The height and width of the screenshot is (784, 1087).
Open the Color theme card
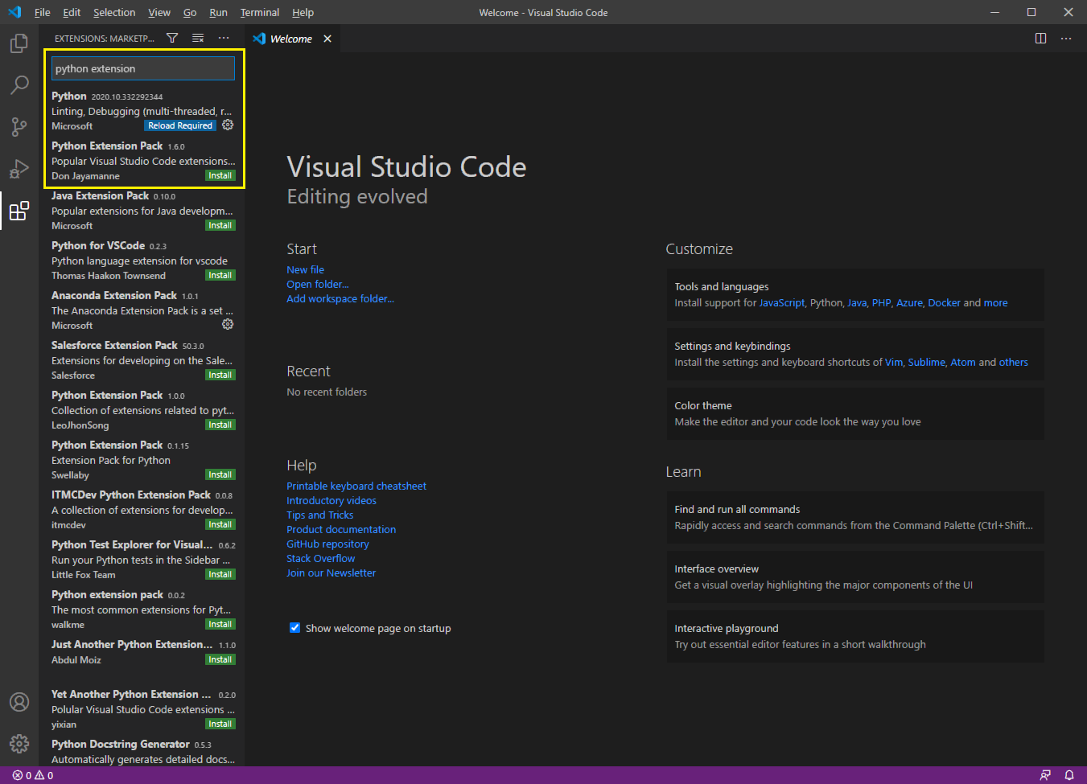click(855, 413)
